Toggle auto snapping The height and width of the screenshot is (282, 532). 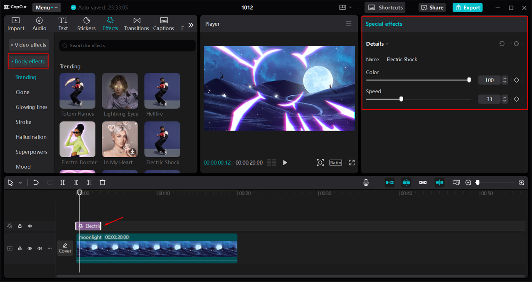point(406,182)
